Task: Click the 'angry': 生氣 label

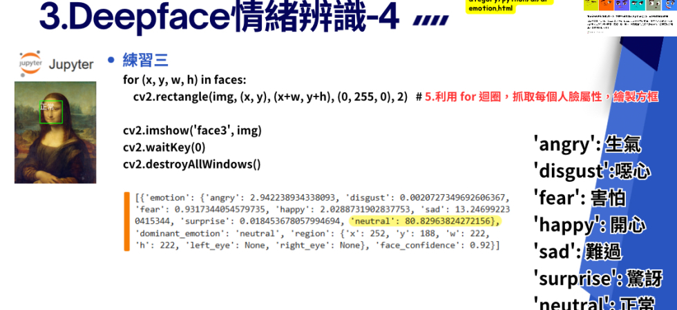Action: (x=587, y=144)
